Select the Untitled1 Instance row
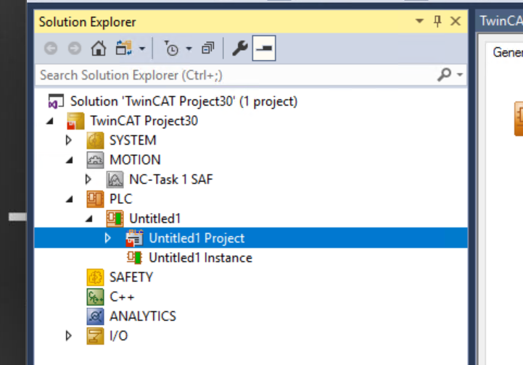 pos(200,258)
